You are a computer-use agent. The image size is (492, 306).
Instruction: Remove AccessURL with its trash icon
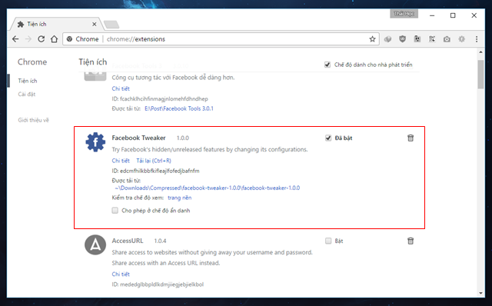(411, 241)
